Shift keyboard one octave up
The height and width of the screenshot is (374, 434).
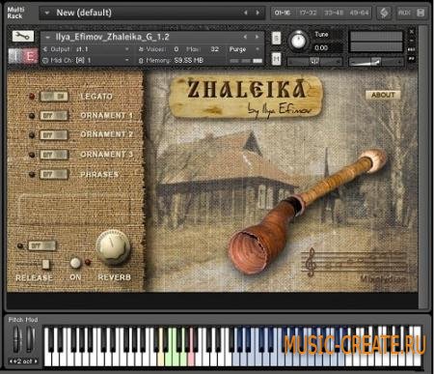(36, 361)
